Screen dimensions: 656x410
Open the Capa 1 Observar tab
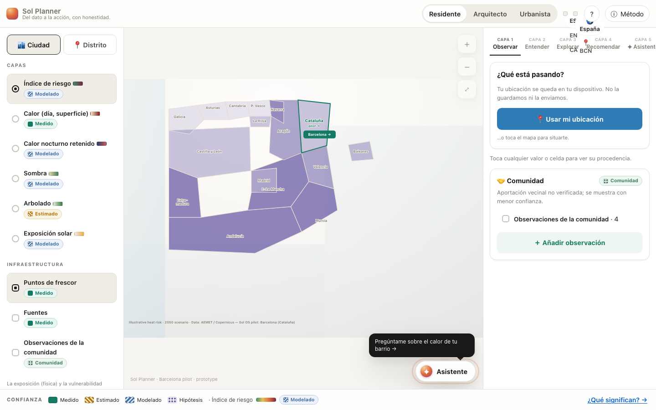[x=505, y=44]
